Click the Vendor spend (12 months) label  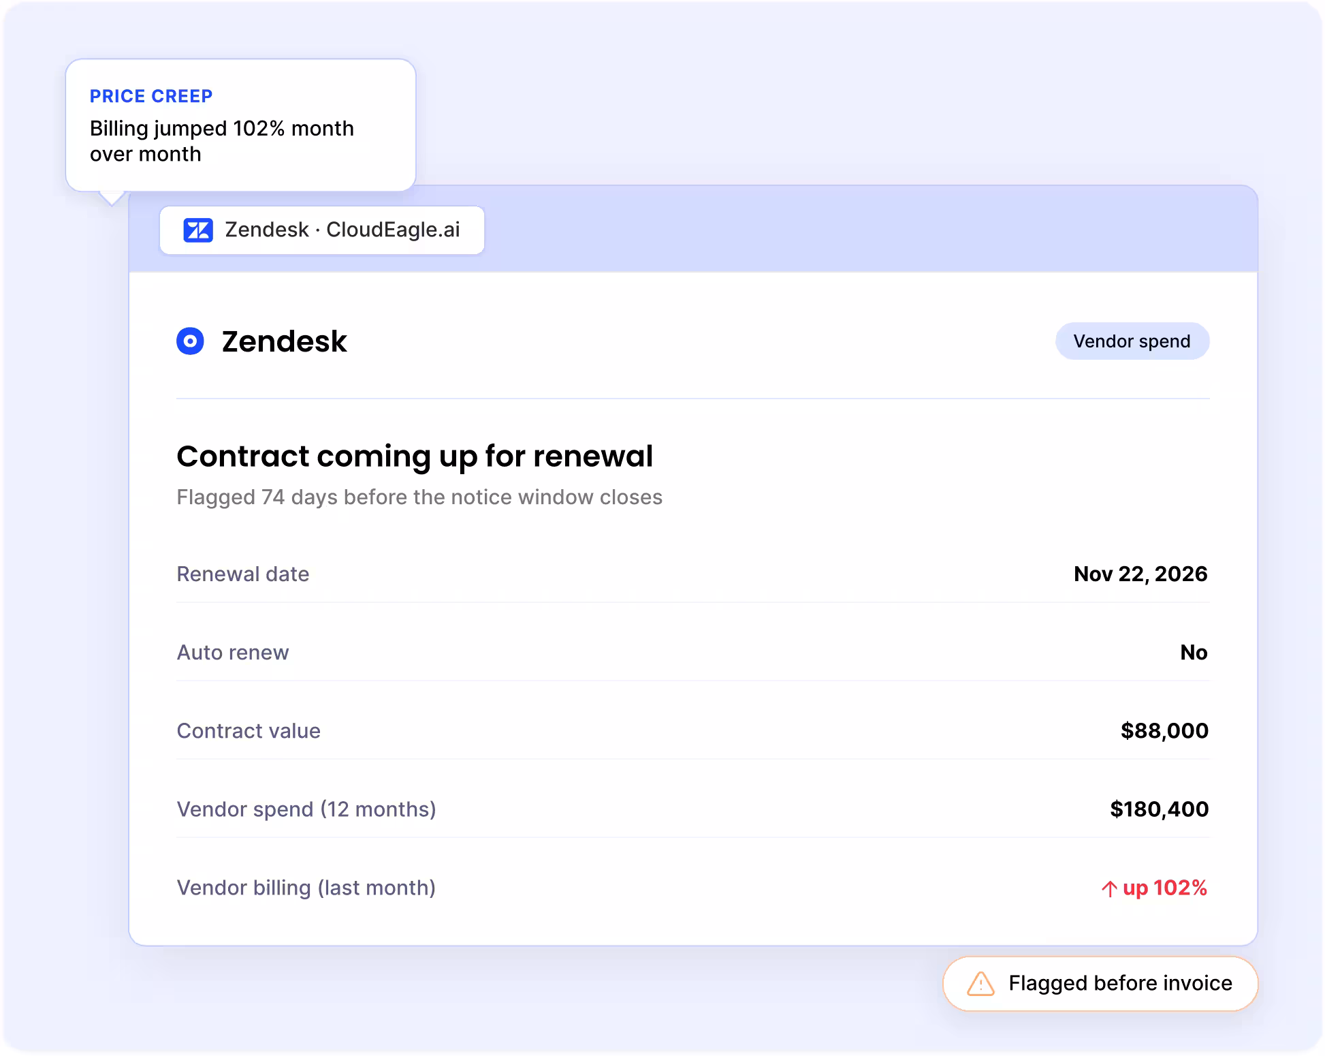pos(306,809)
